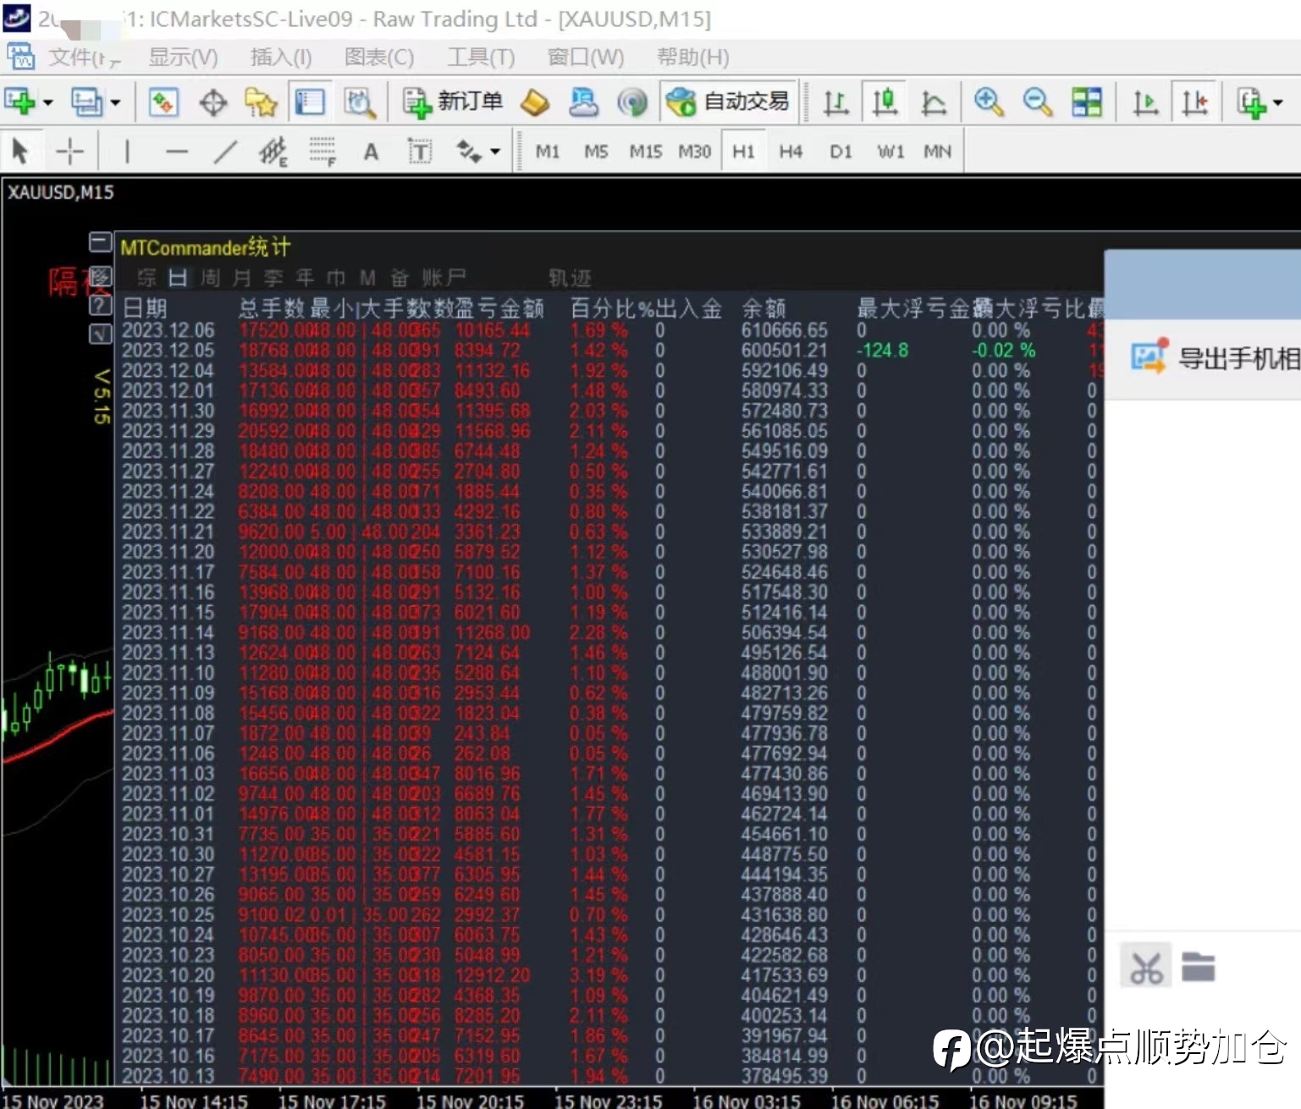Image resolution: width=1301 pixels, height=1109 pixels.
Task: Switch timeframe to M15
Action: pyautogui.click(x=645, y=152)
